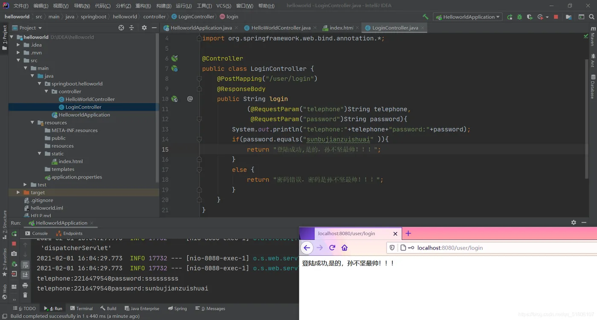This screenshot has width=597, height=320.
Task: Open the 重构(R) menu
Action: 143,6
